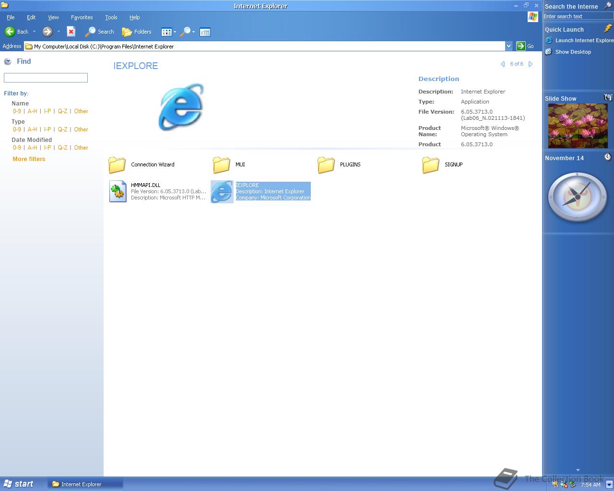Open the Back history dropdown arrow

point(34,32)
